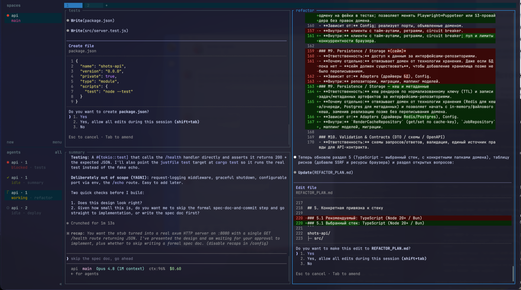
Task: Open the working refactor agent entry
Action: click(33, 195)
